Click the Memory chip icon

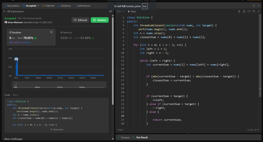[x=61, y=33]
